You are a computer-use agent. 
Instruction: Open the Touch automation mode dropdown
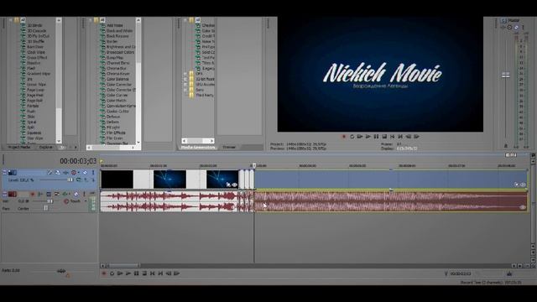tap(86, 201)
